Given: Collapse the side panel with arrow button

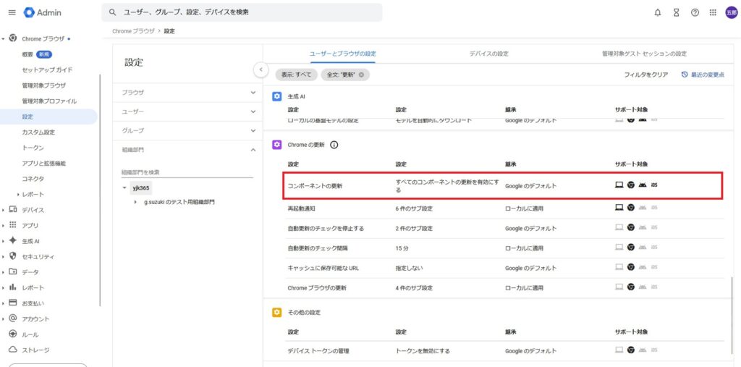Looking at the screenshot, I should [x=262, y=69].
